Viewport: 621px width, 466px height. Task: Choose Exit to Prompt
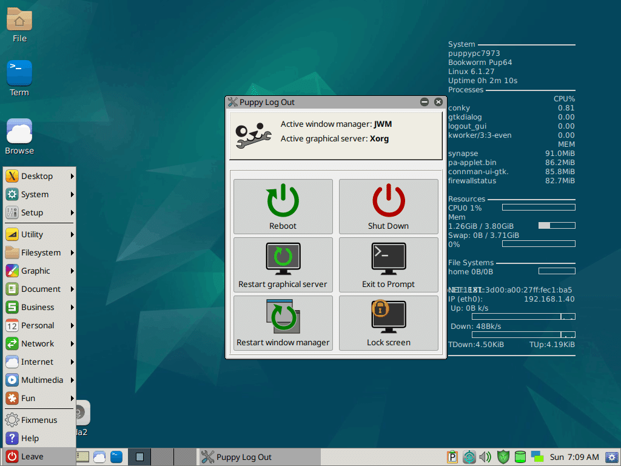(x=389, y=265)
